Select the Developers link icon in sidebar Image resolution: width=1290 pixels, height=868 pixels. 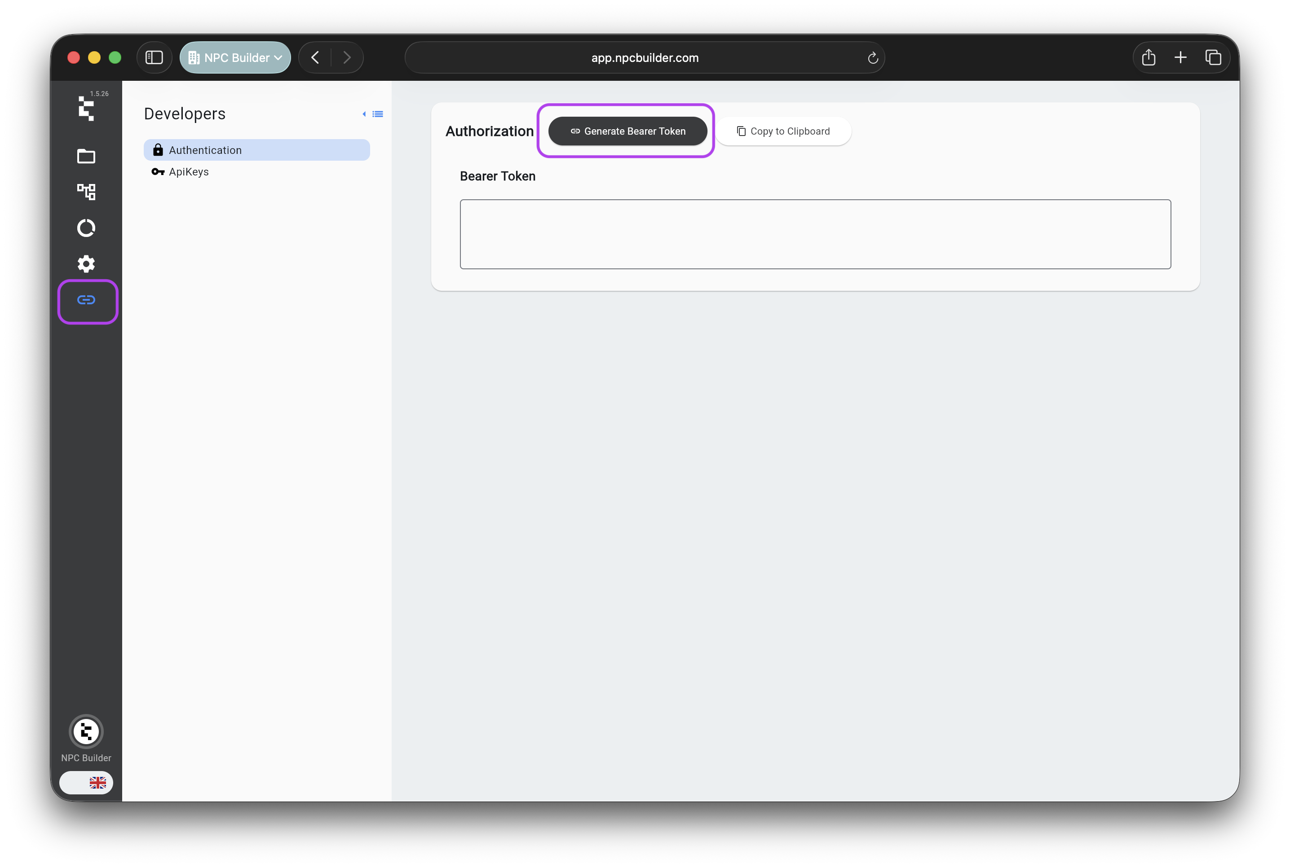coord(86,300)
